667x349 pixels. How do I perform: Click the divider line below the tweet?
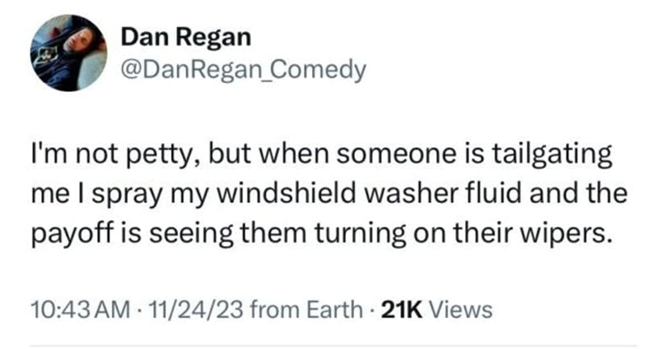[x=333, y=345]
